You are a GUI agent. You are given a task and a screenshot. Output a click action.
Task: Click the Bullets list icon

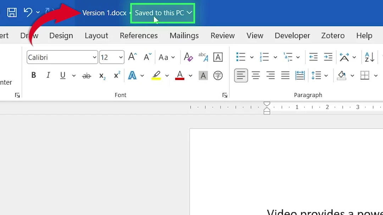pos(241,57)
